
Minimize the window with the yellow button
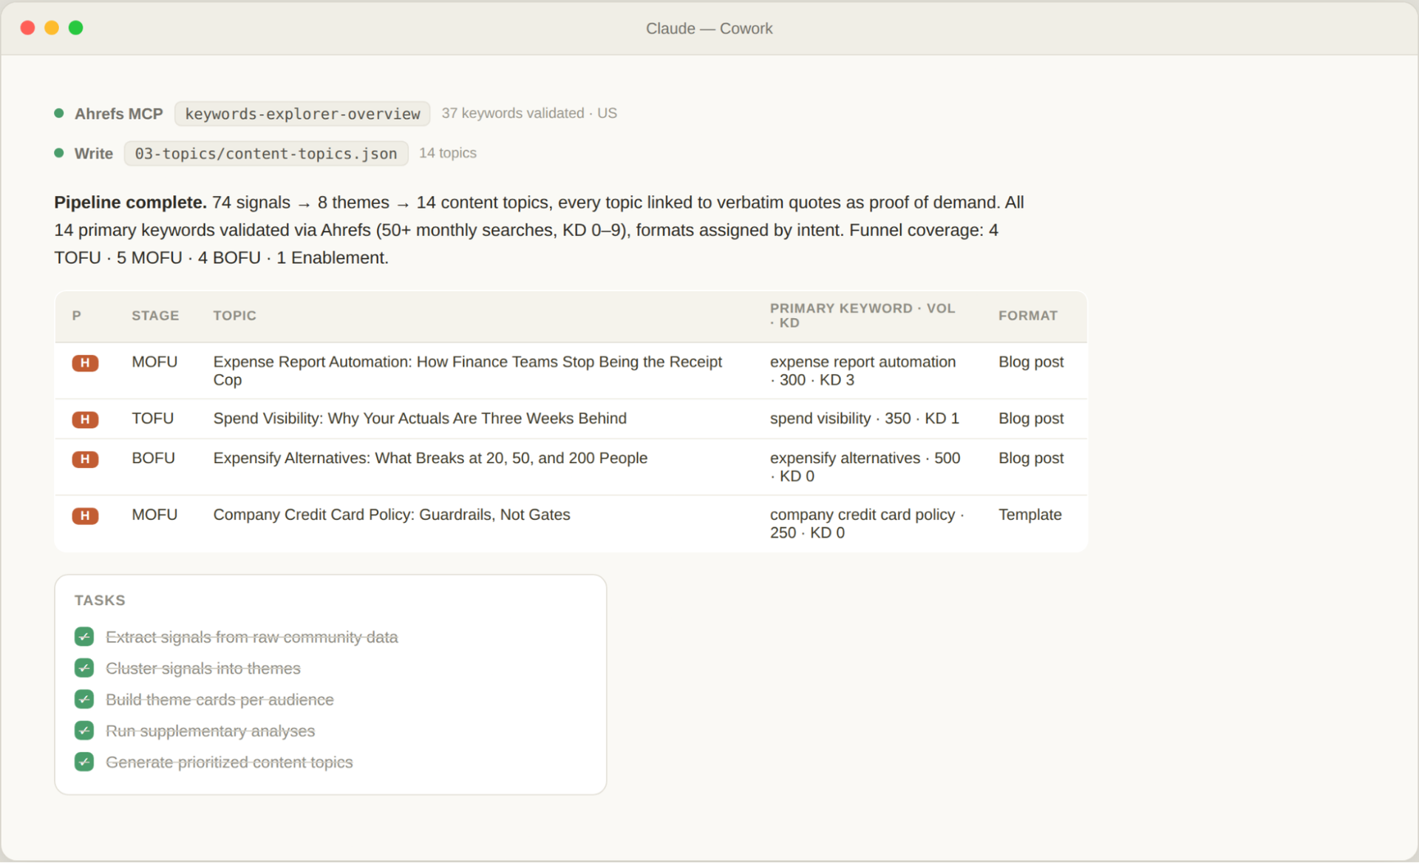(52, 28)
